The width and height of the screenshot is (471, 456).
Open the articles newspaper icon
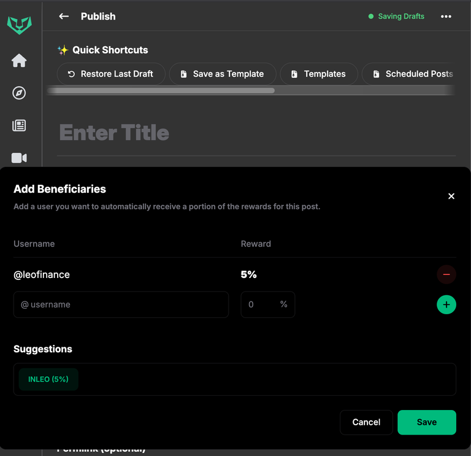coord(19,125)
